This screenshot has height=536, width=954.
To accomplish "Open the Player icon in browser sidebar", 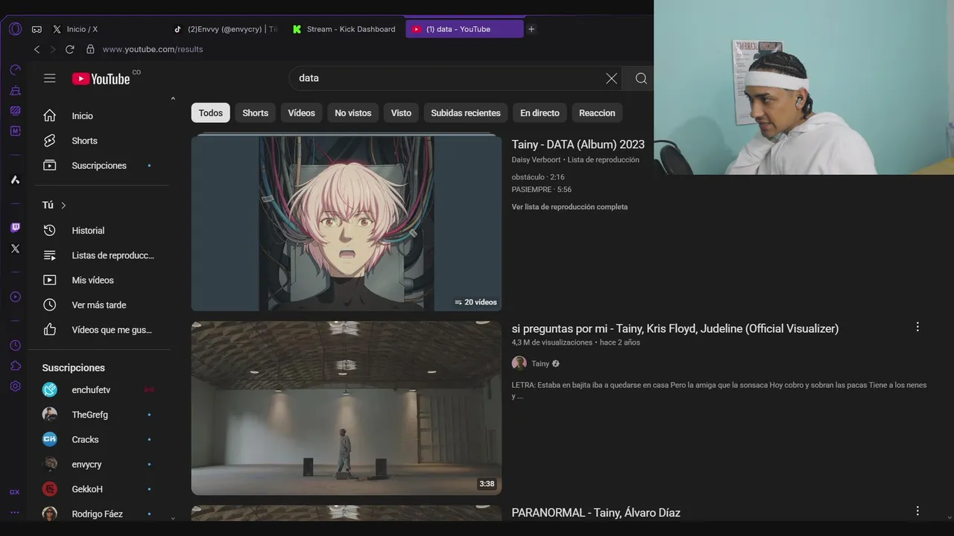I will click(15, 297).
